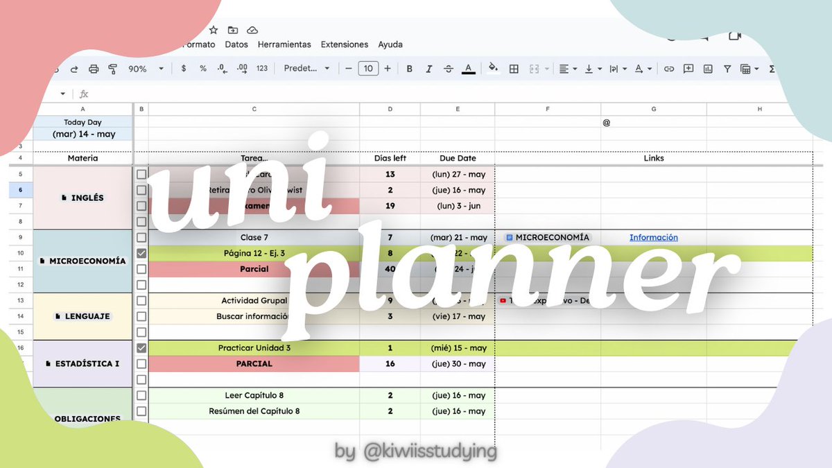The height and width of the screenshot is (468, 832).
Task: Open the Datos menu
Action: coord(236,44)
